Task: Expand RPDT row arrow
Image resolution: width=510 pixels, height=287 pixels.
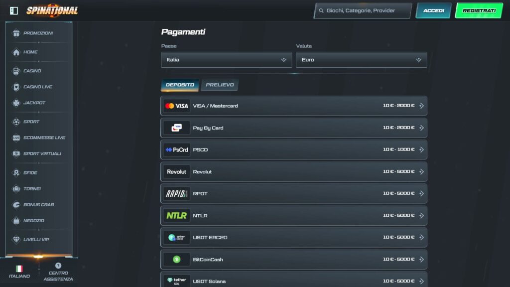Action: tap(421, 194)
